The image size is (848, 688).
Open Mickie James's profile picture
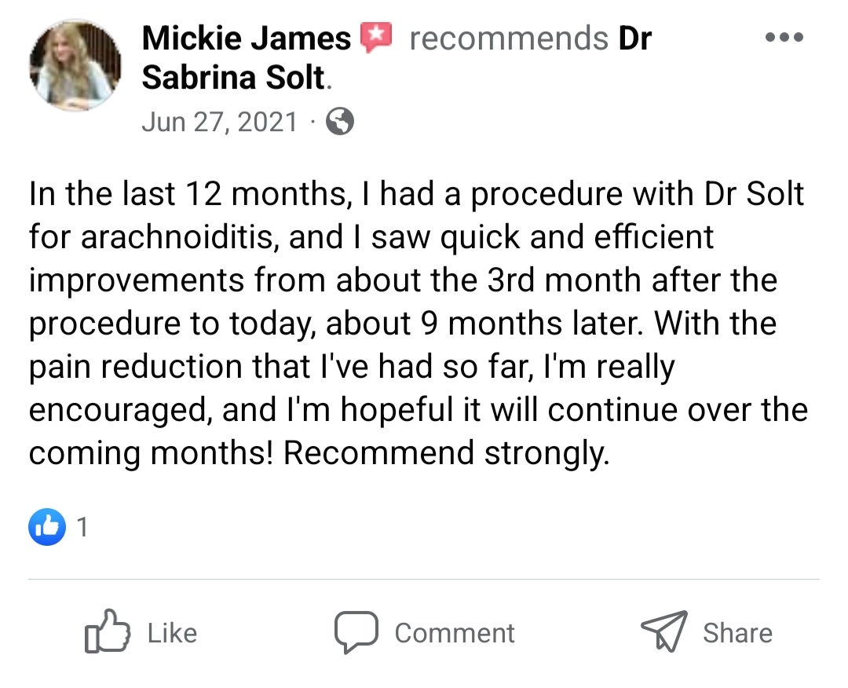(75, 65)
